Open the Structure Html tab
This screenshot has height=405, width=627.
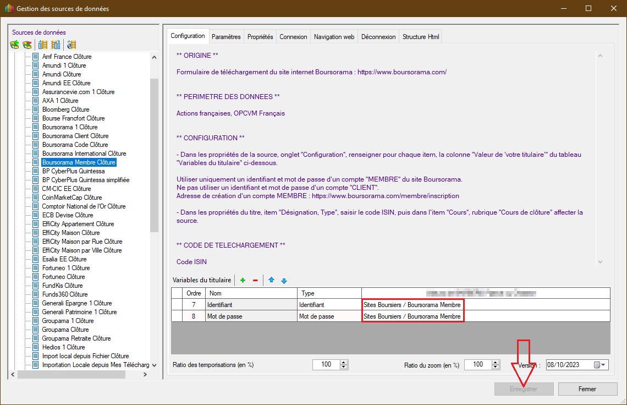pos(421,37)
